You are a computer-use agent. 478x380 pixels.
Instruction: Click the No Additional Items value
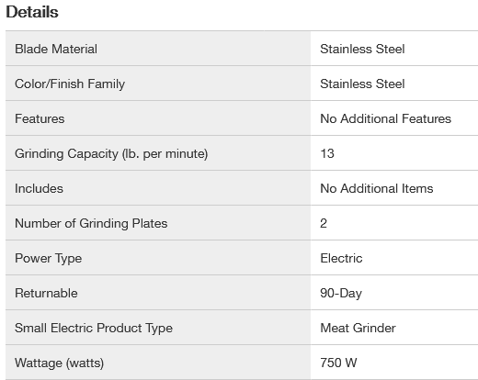[377, 188]
